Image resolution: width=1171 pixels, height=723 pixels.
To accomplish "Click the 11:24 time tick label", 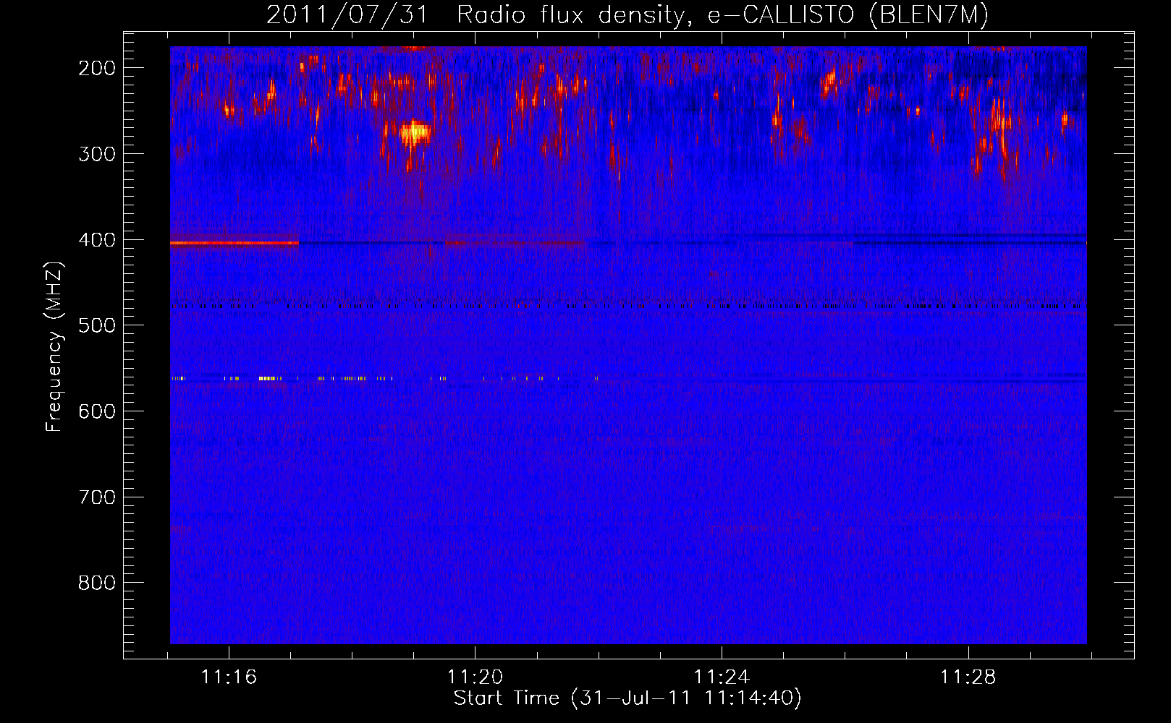I will pos(722,677).
